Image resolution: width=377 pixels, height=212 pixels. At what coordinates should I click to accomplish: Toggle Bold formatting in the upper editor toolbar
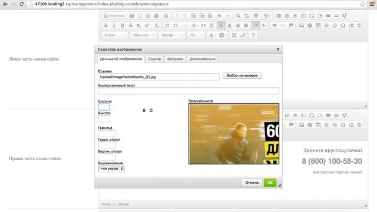(x=106, y=25)
